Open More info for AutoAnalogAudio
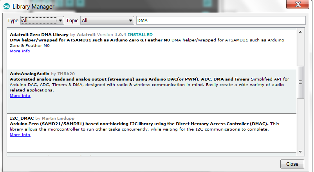The height and width of the screenshot is (172, 314). coord(20,96)
